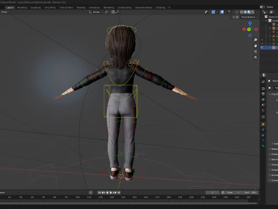Open the Scene properties tab

263,105
